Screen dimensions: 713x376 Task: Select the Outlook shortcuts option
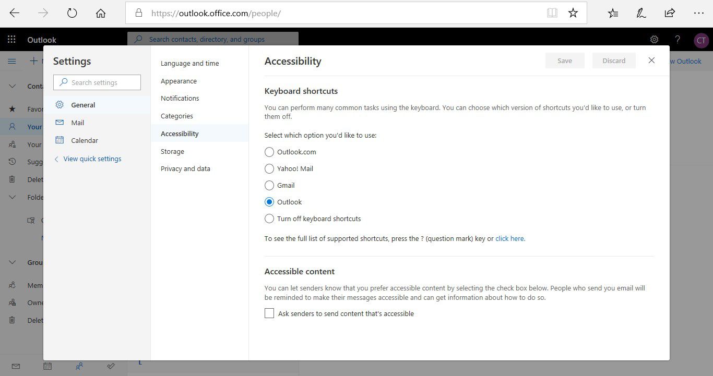(269, 202)
